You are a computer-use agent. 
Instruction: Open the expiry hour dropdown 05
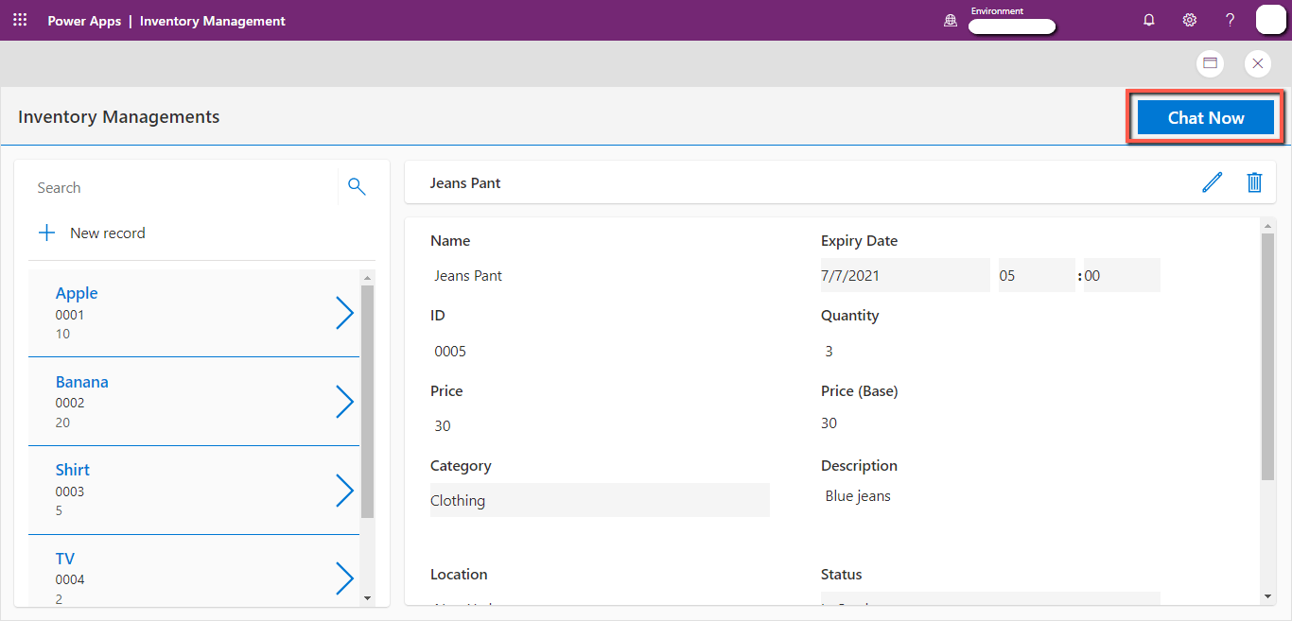pyautogui.click(x=1037, y=275)
